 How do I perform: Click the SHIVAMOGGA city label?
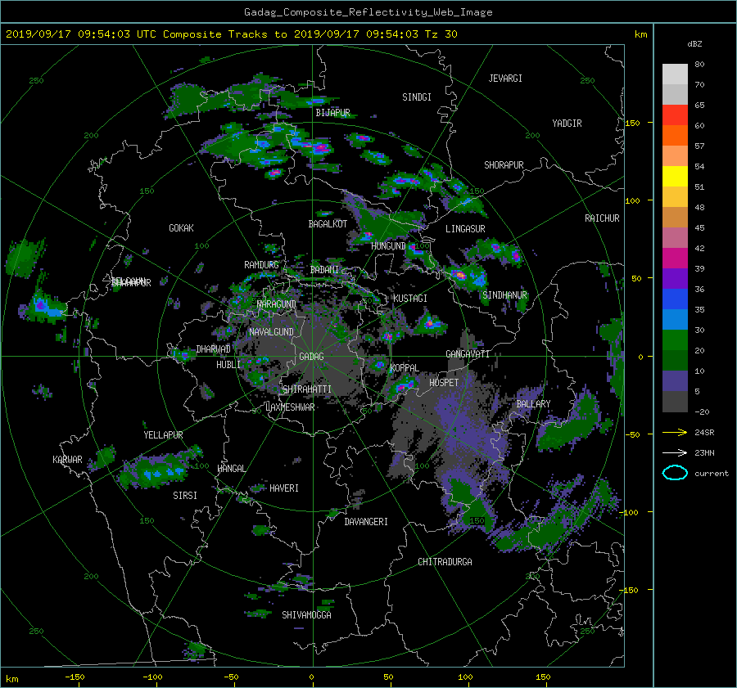[306, 615]
